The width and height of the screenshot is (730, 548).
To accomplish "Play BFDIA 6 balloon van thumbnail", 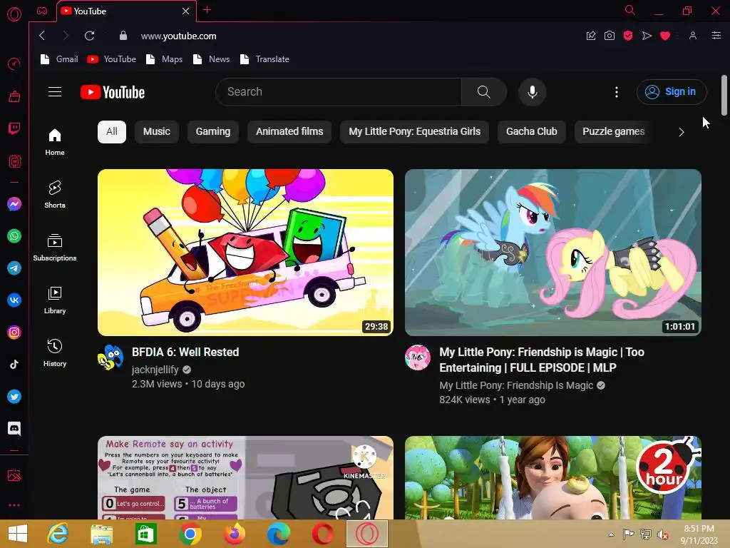I will 245,252.
